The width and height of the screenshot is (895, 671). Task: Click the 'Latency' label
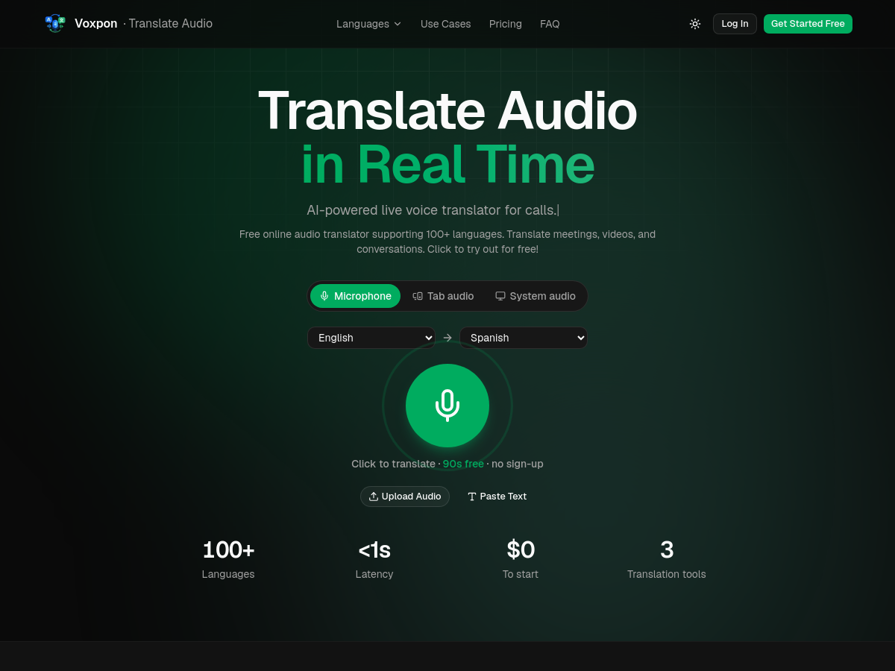[x=374, y=574]
